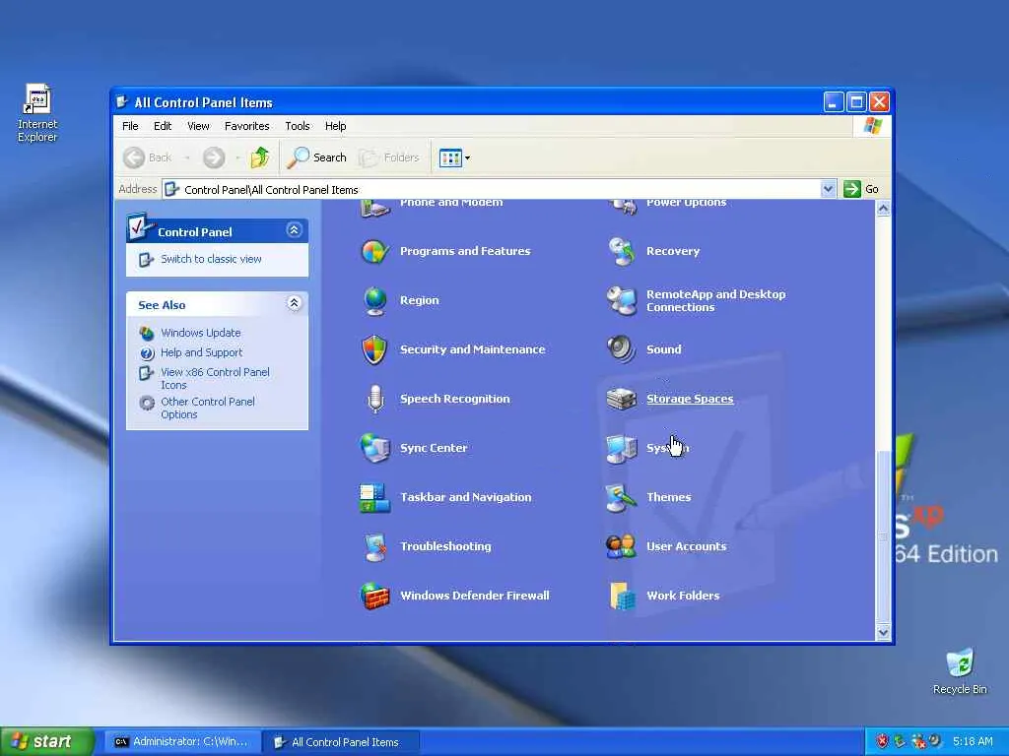Open the Sound speaker icon
The height and width of the screenshot is (756, 1009).
coord(621,349)
